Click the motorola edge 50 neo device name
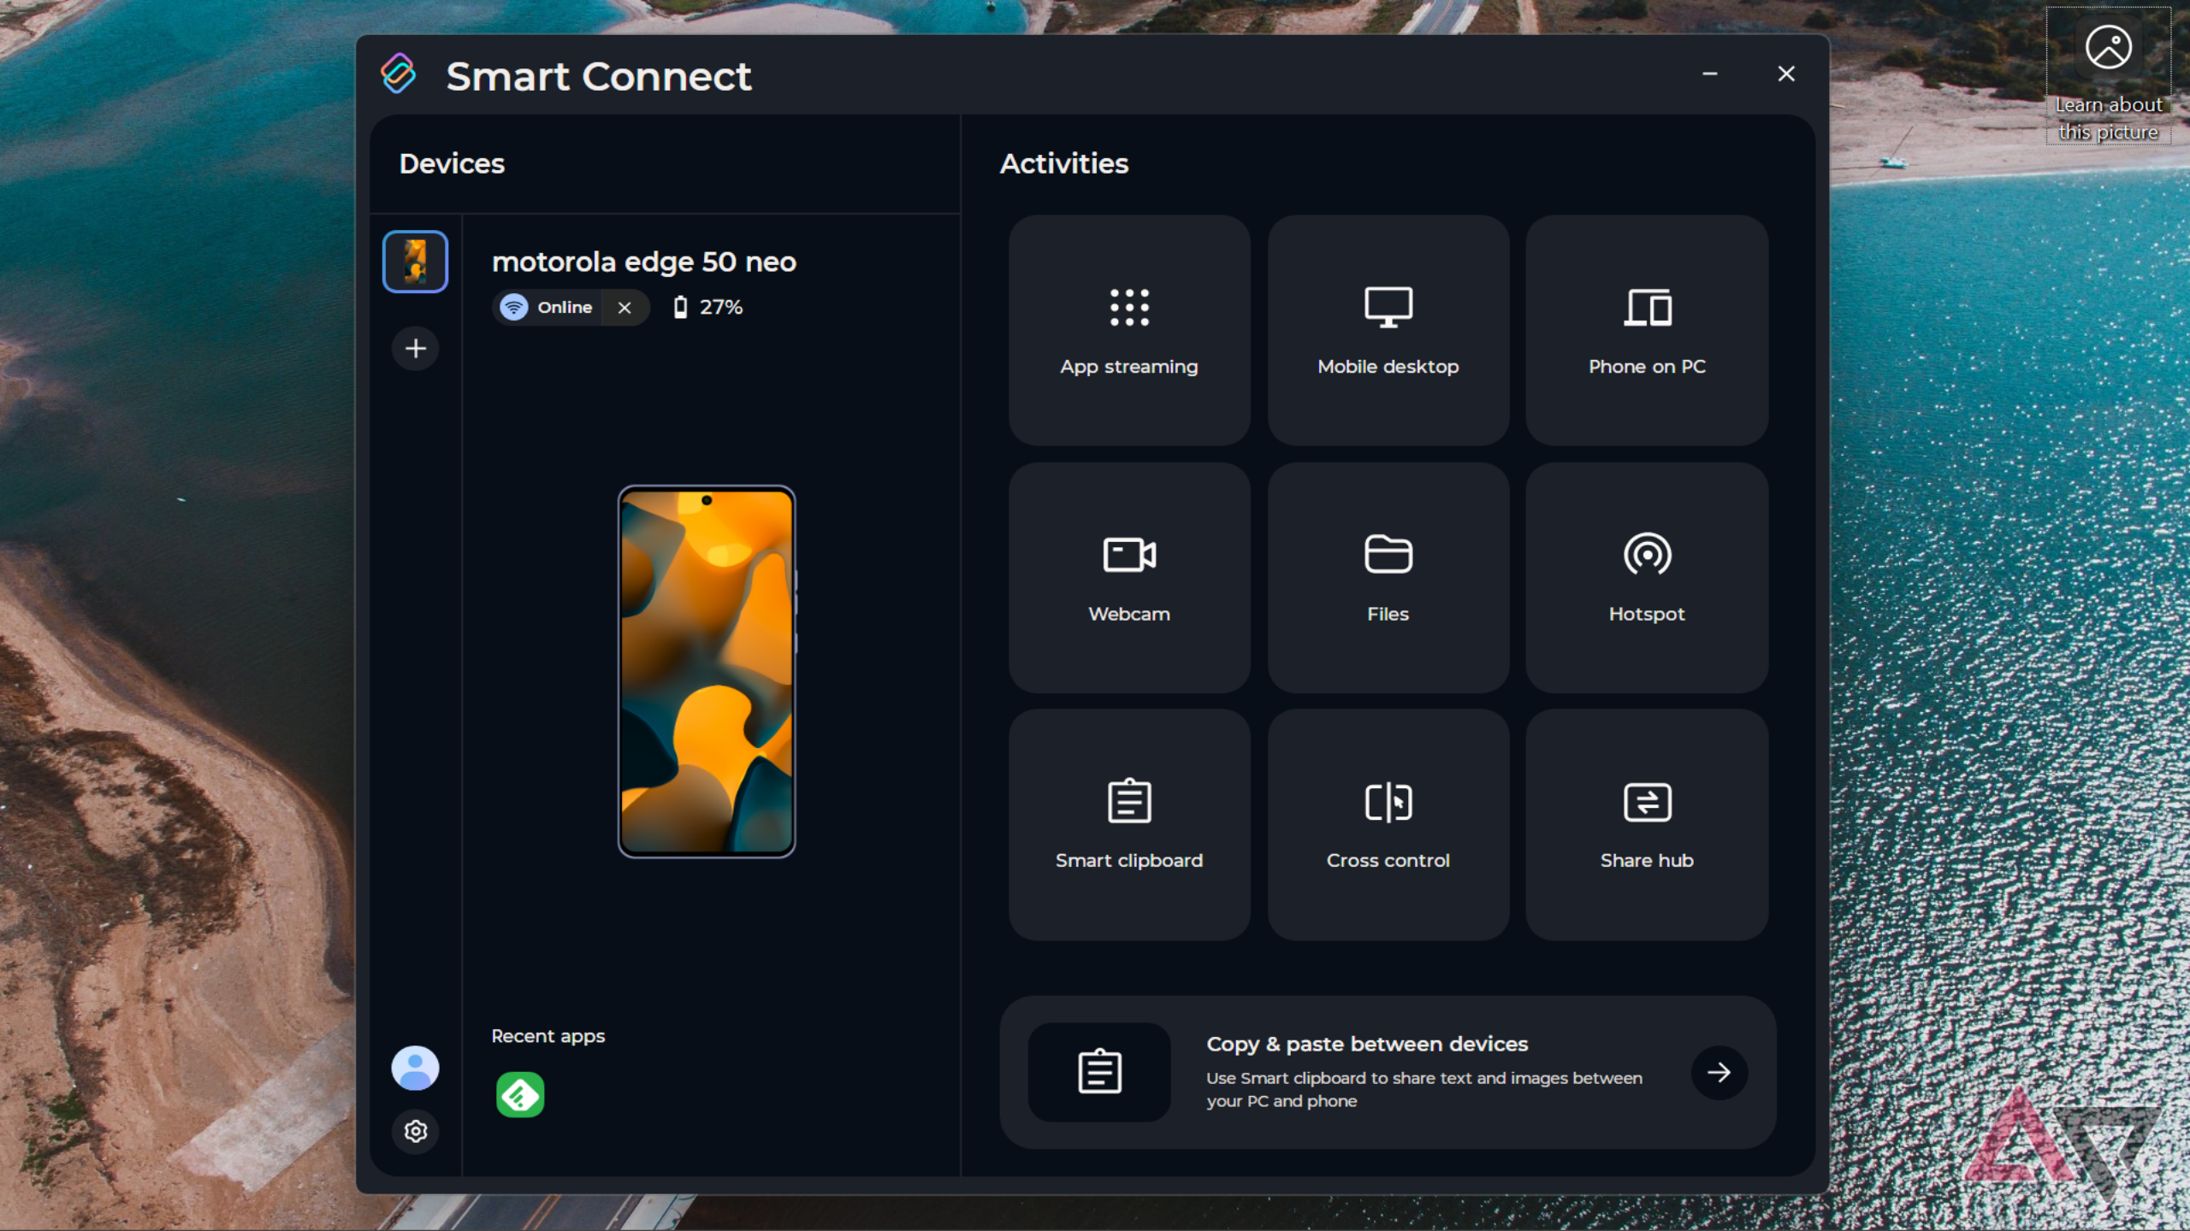This screenshot has width=2190, height=1231. coord(644,262)
